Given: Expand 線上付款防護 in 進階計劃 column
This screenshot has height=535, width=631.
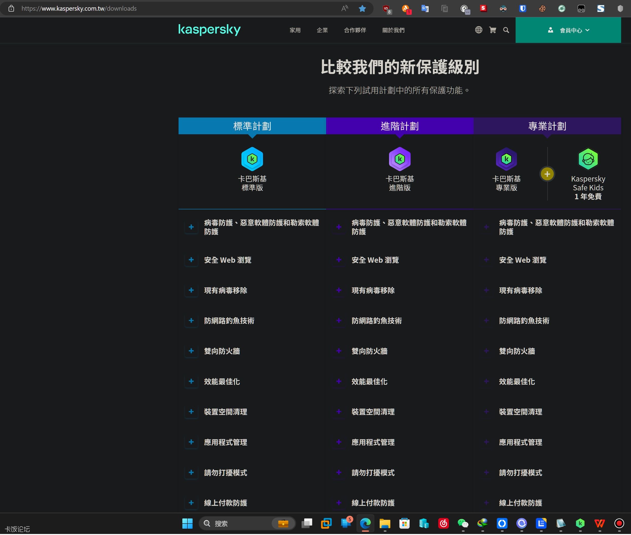Looking at the screenshot, I should (x=339, y=503).
